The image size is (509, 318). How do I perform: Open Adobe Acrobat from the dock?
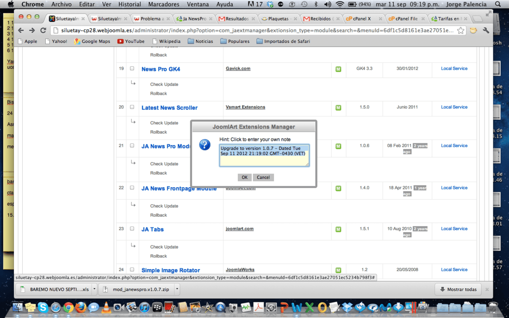258,307
